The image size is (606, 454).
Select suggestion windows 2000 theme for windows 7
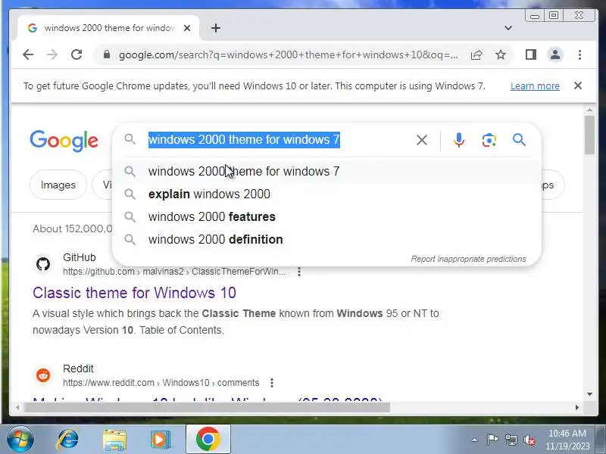coord(326,172)
